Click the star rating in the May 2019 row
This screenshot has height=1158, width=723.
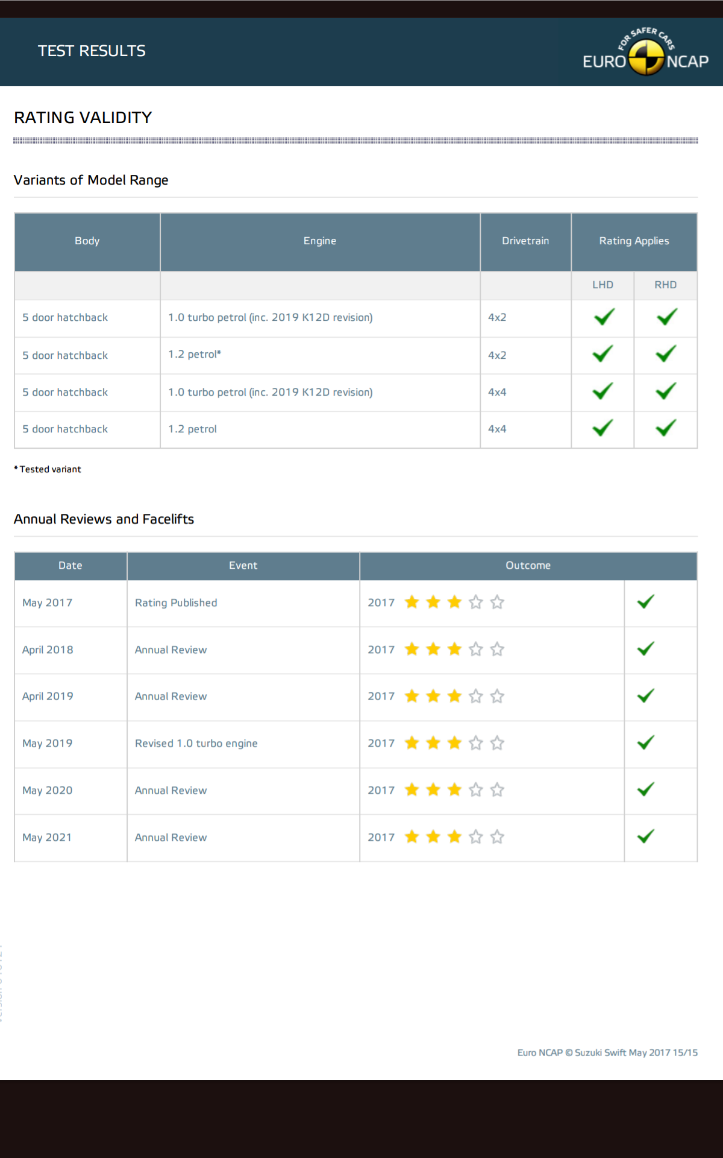454,743
